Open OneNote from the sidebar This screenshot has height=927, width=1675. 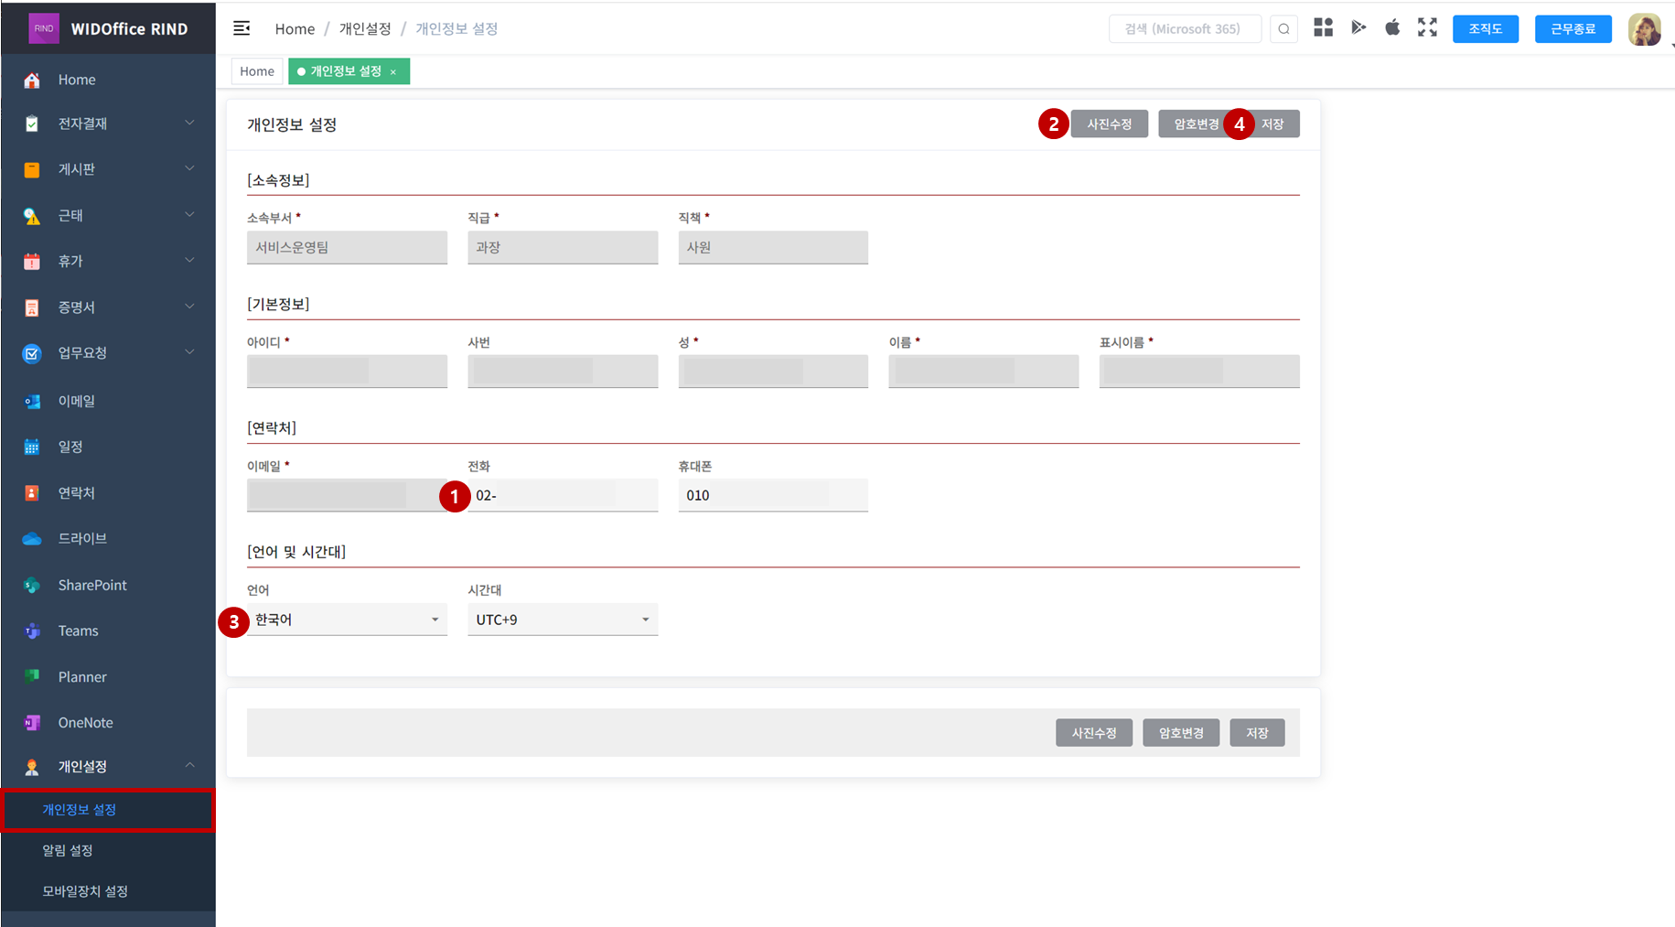(85, 722)
